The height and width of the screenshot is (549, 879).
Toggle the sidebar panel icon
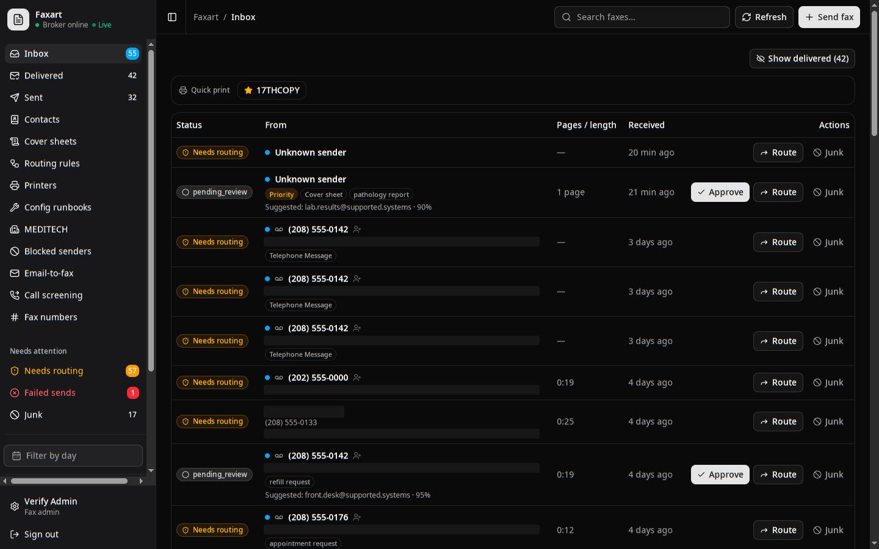click(x=172, y=17)
